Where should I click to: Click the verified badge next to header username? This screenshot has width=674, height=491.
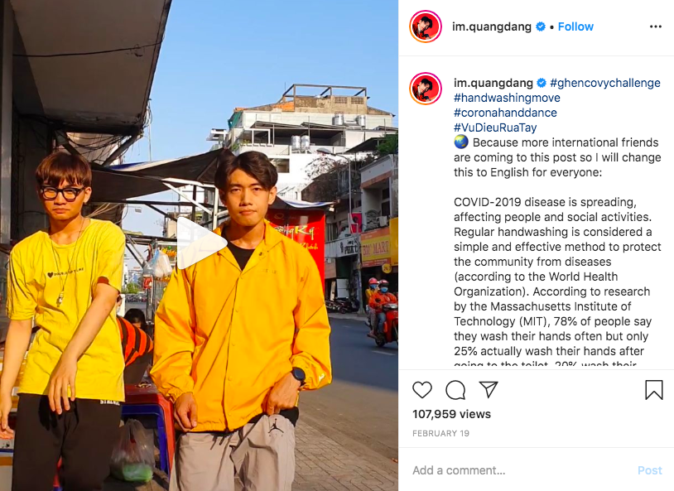tap(541, 26)
